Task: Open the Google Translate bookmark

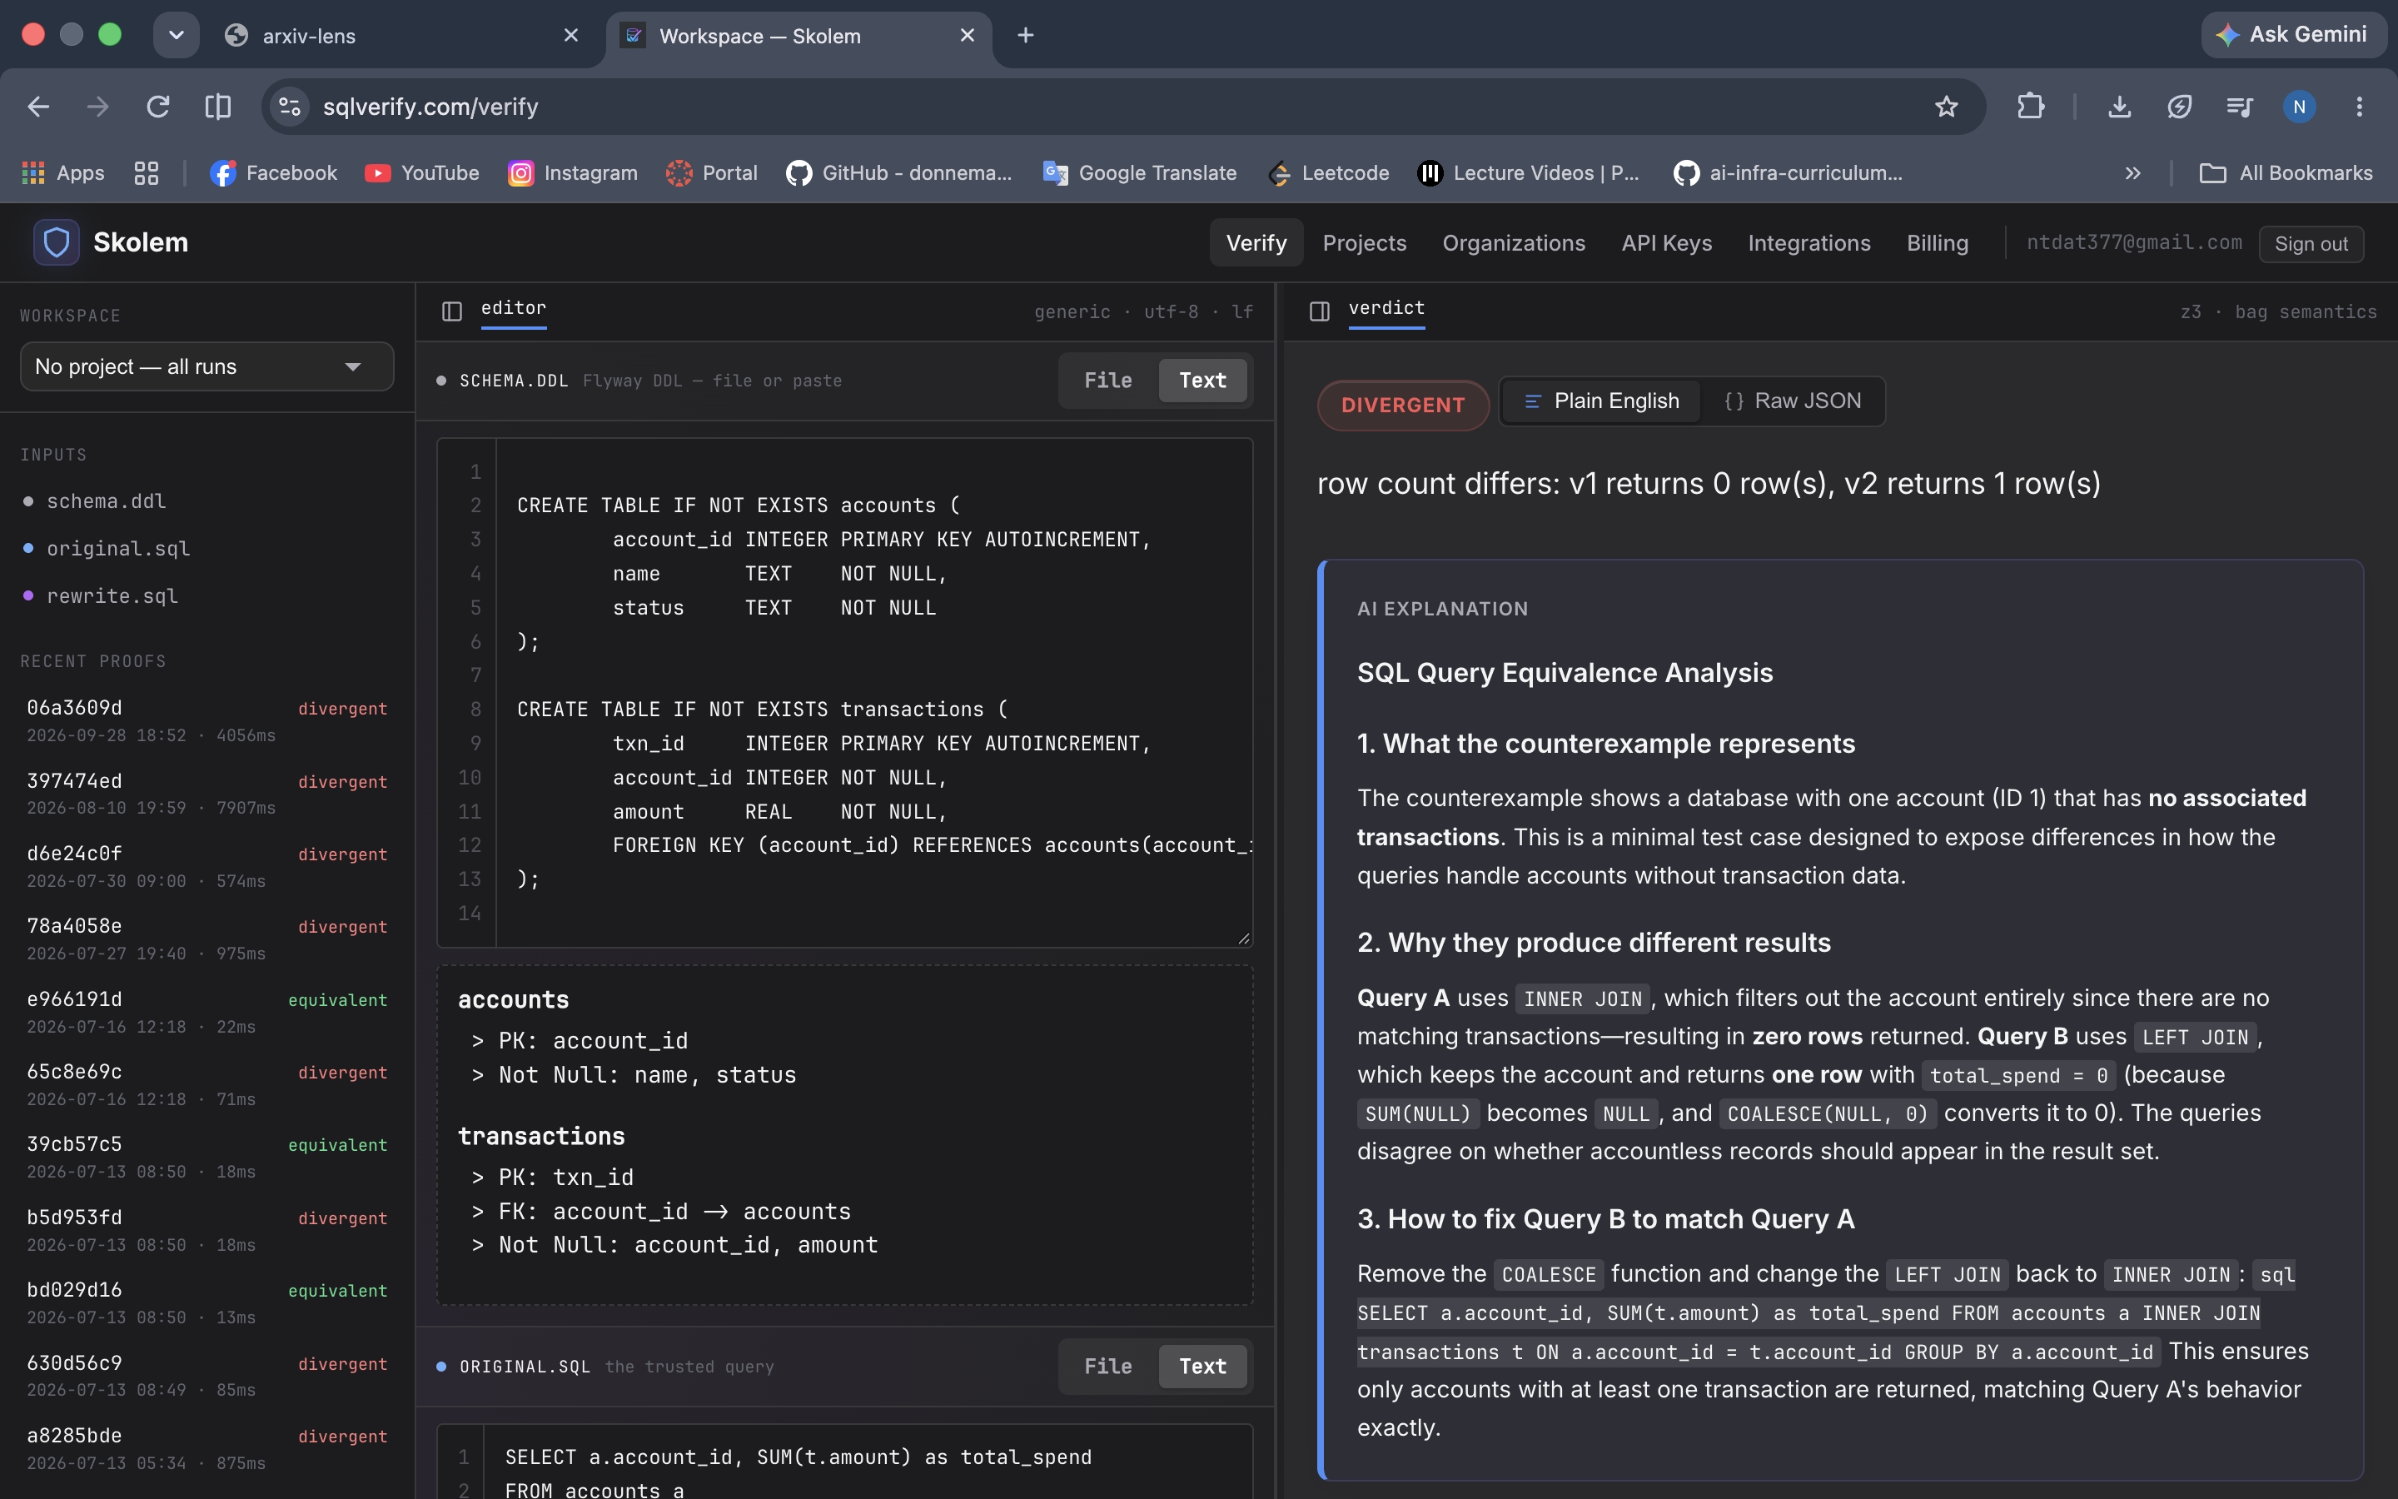Action: coord(1140,172)
